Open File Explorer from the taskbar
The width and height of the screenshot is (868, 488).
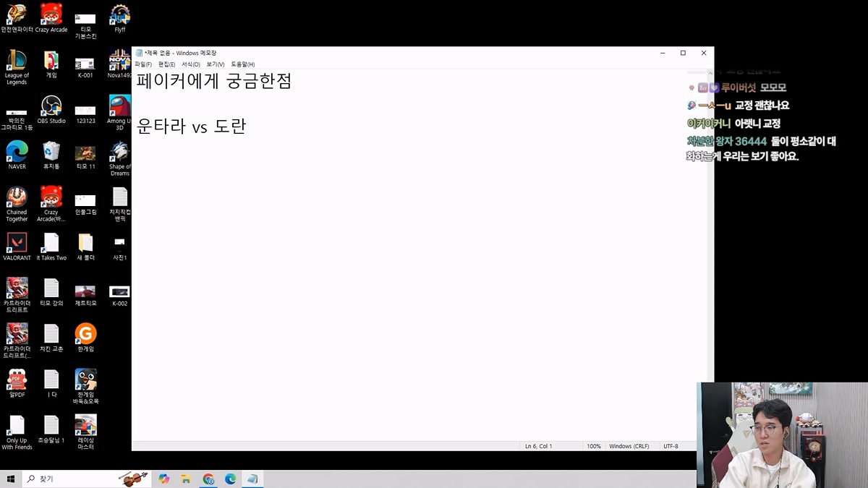(x=186, y=479)
